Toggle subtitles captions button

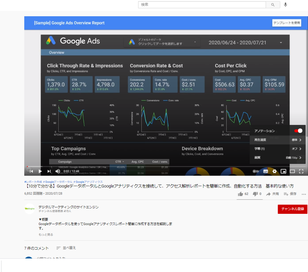(x=266, y=171)
